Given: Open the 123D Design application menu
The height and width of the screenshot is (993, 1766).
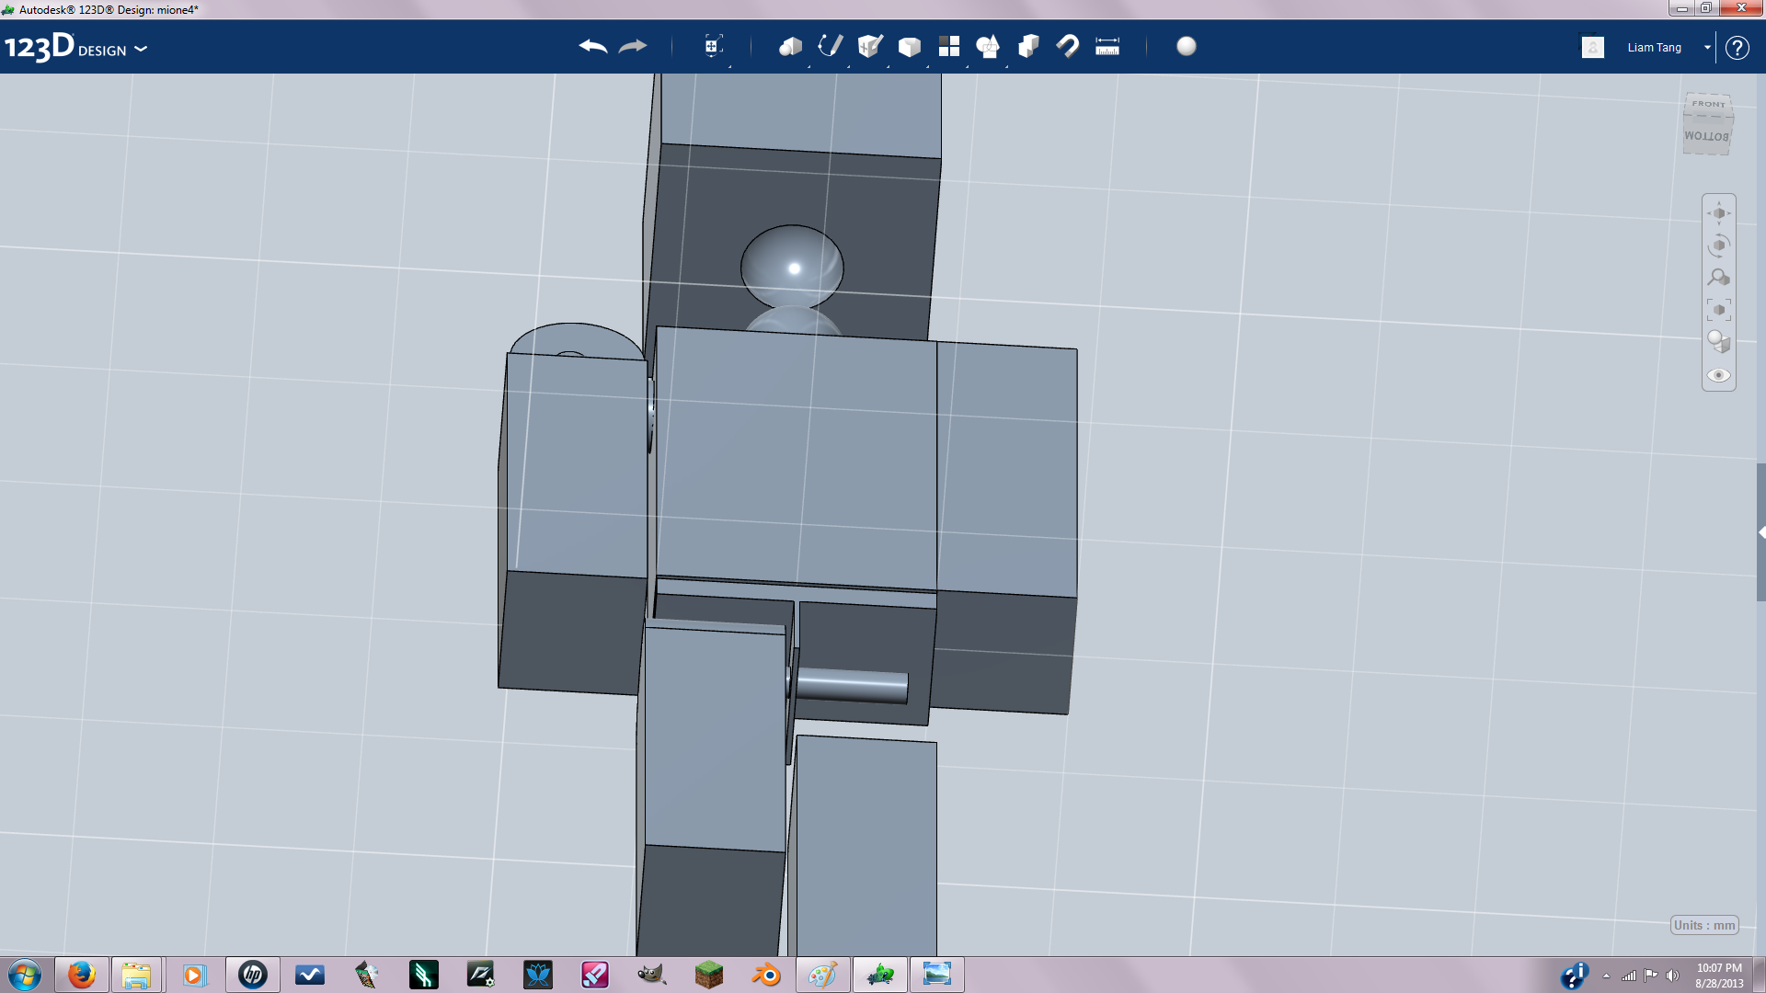Looking at the screenshot, I should point(75,48).
